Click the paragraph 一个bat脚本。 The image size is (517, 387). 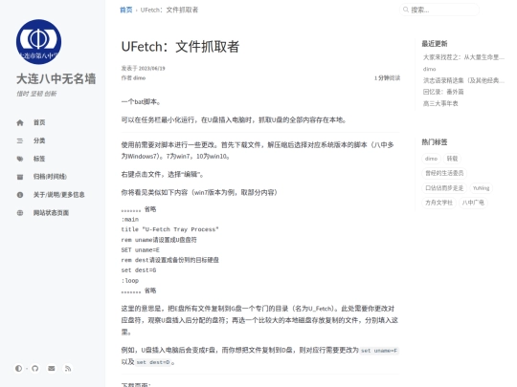[x=141, y=101]
